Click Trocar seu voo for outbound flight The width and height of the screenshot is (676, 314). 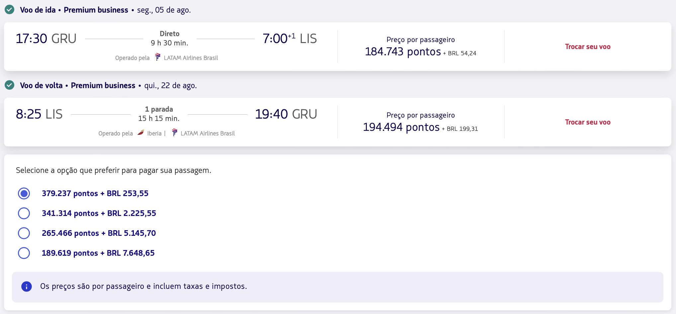(x=588, y=47)
